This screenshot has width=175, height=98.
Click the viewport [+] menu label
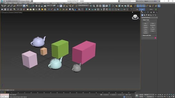(x=1, y=13)
